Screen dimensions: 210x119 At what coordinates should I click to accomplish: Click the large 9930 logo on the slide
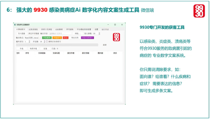point(199,11)
